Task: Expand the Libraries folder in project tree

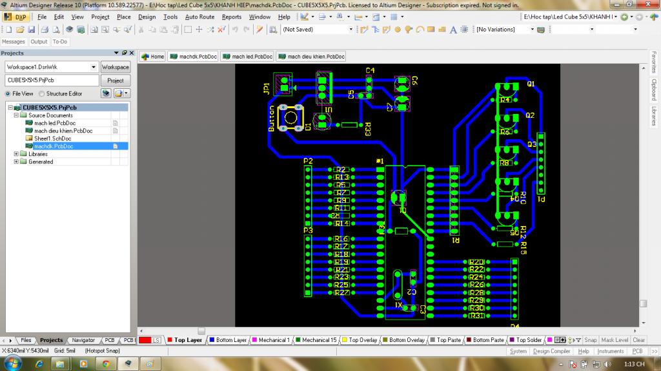Action: pyautogui.click(x=15, y=154)
